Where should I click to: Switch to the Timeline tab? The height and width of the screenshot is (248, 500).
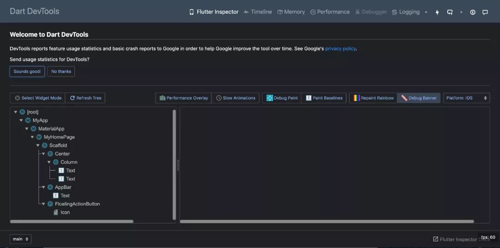pos(258,12)
